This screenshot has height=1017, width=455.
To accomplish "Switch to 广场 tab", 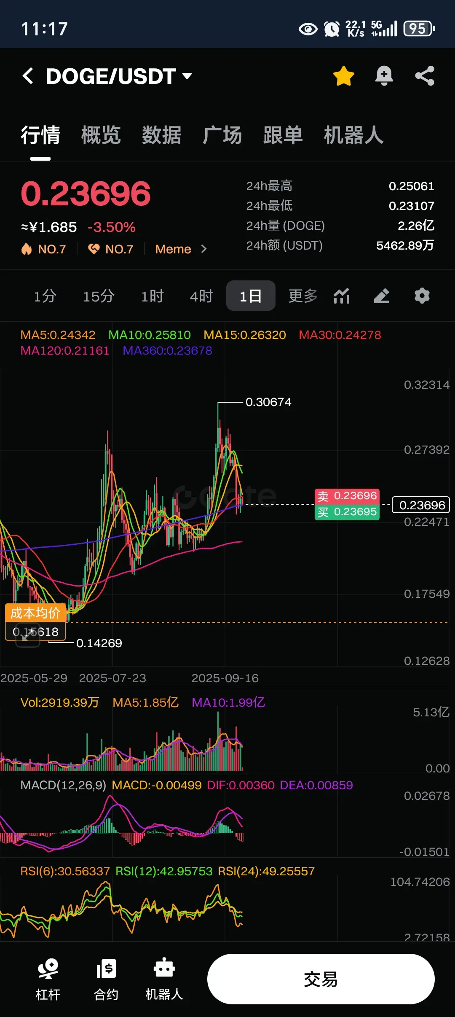I will (222, 135).
